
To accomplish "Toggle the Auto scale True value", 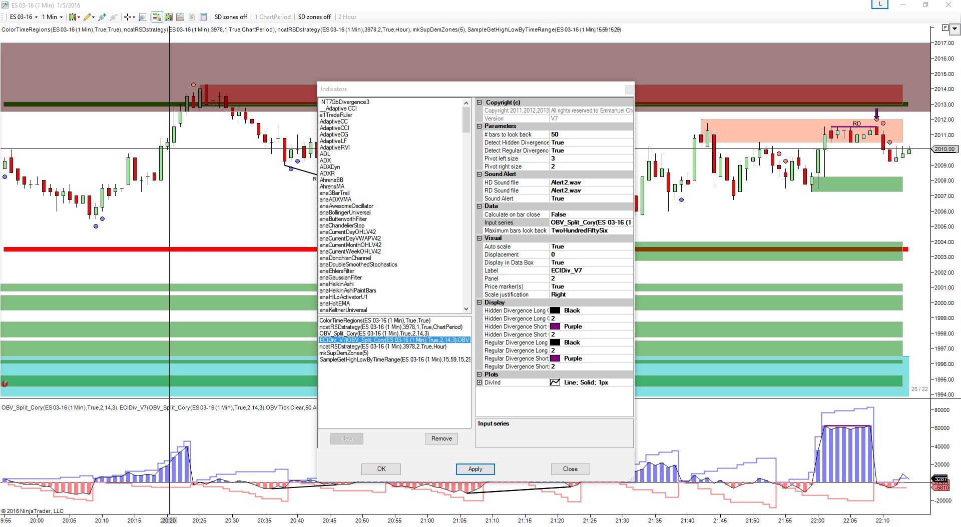I will (591, 246).
